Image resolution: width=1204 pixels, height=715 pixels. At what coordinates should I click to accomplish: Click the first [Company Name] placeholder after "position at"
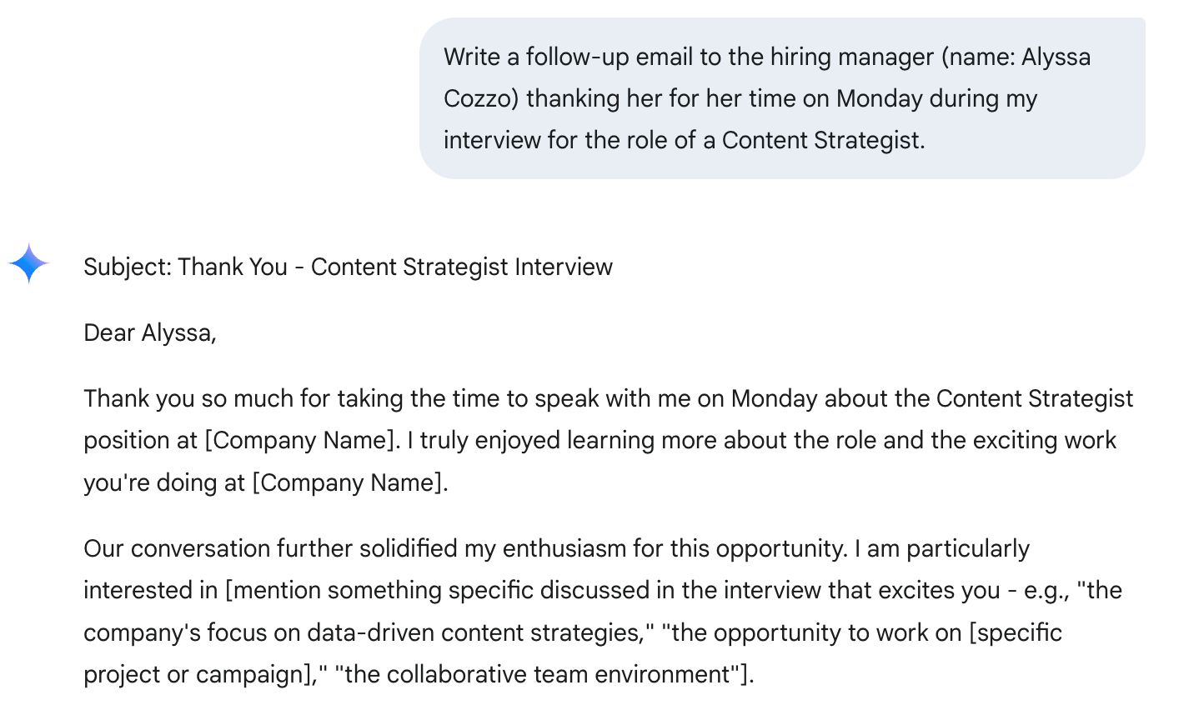point(303,440)
